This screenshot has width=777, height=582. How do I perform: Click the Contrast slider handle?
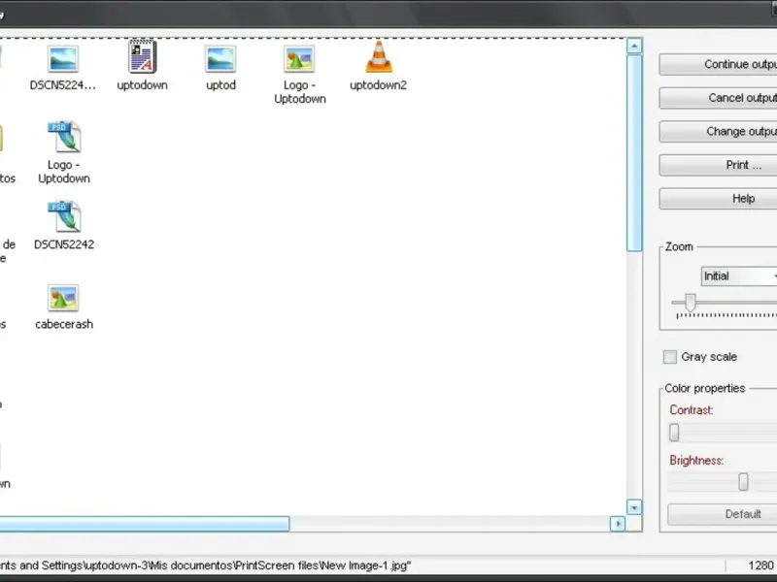674,433
